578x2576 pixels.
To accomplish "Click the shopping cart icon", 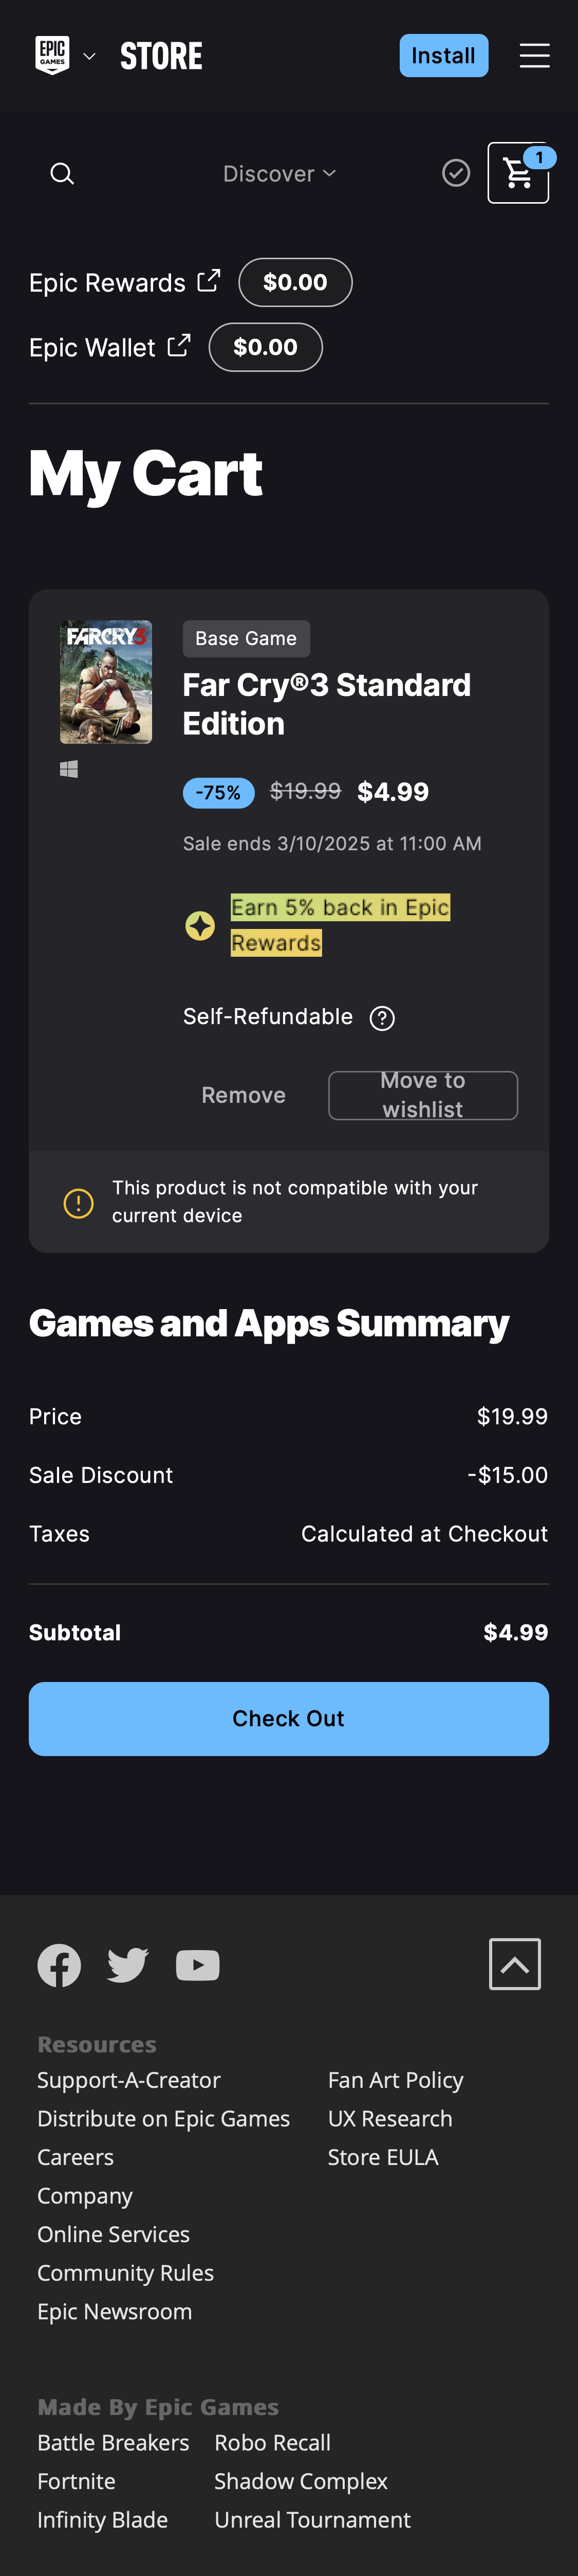I will (518, 173).
